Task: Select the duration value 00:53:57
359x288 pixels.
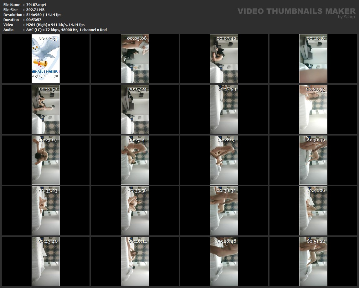Action: [34, 20]
